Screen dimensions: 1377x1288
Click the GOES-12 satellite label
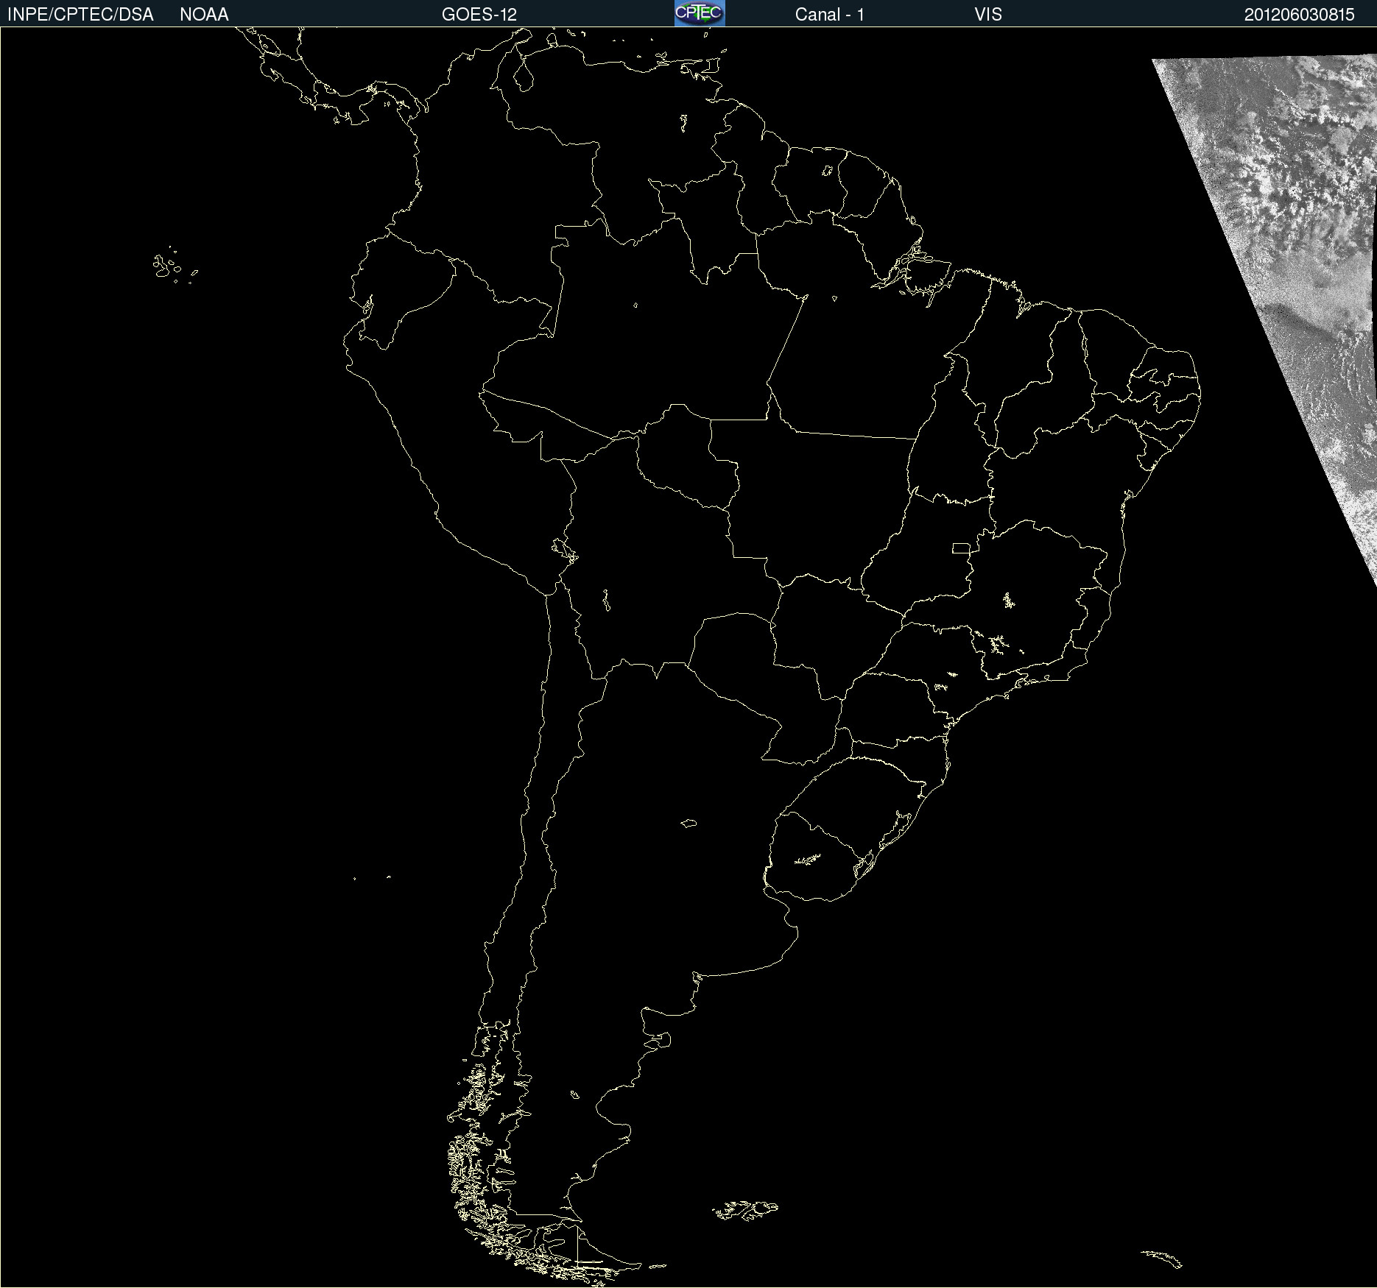(x=479, y=15)
